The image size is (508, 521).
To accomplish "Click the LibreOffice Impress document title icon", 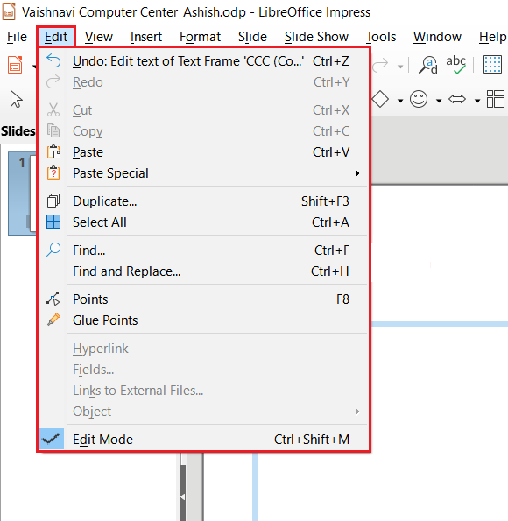I will point(9,11).
